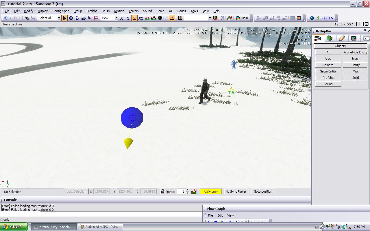Screen dimensions: 370x231
Task: Click the save selected objects icon
Action: [223, 18]
